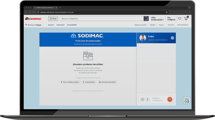Viewport: 215px width, 120px height.
Task: Open the shopping cart
Action: pos(186,18)
